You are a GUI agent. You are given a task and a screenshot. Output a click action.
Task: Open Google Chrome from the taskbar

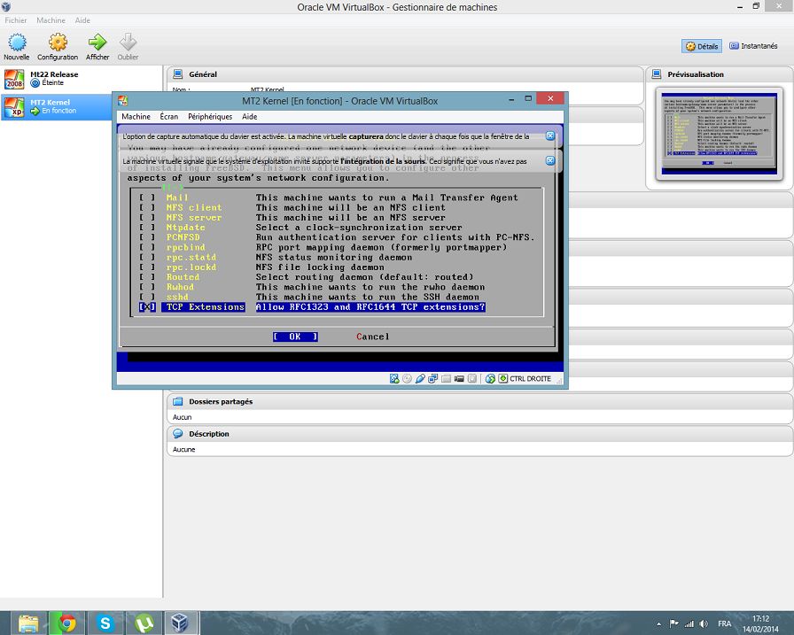[x=66, y=623]
